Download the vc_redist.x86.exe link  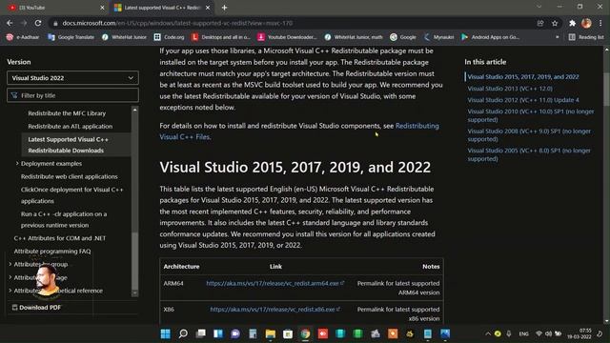point(275,309)
